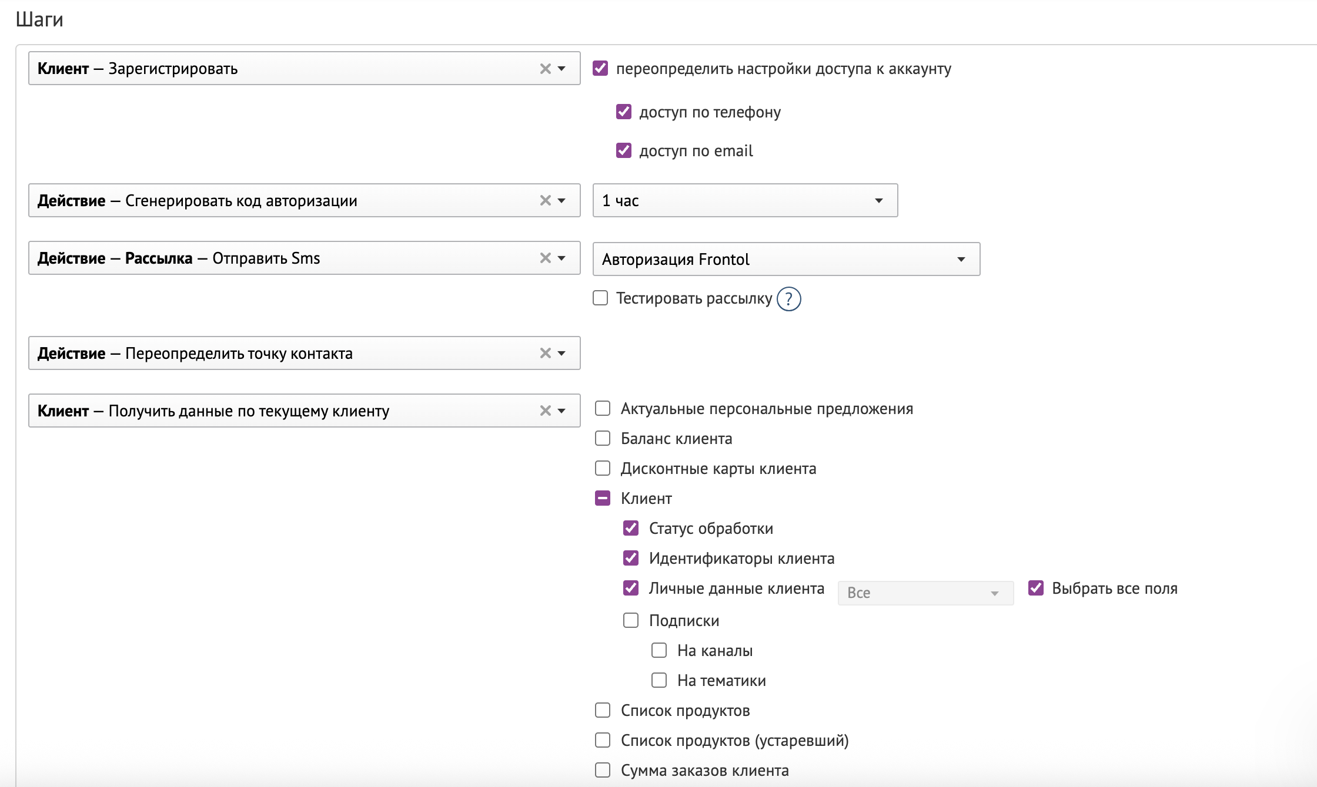Clear the 'Клиент — Зарегистрировать' step with X icon
This screenshot has height=787, width=1317.
coord(545,69)
